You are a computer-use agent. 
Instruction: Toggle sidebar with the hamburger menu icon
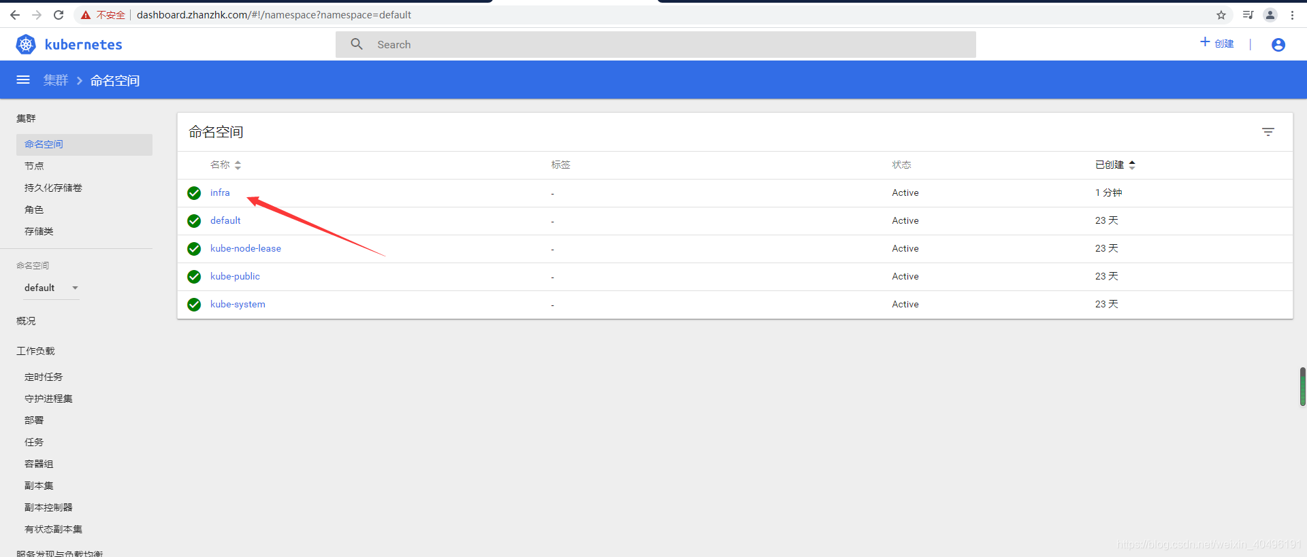pos(23,80)
